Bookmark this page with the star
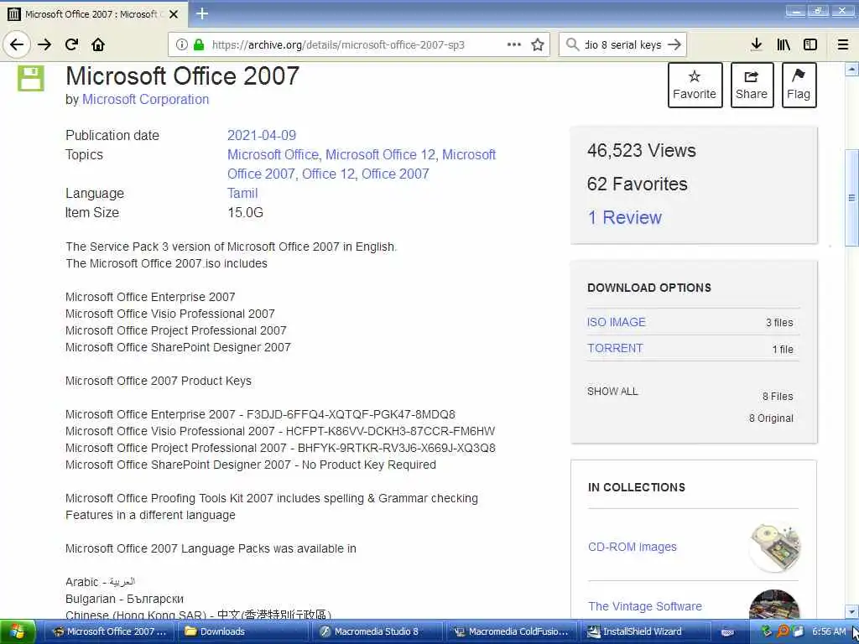This screenshot has width=859, height=644. 538,44
